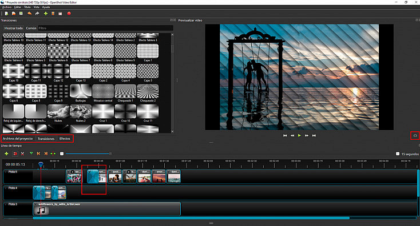Click the timeline zoom slider handle
The image size is (420, 226).
pos(110,154)
